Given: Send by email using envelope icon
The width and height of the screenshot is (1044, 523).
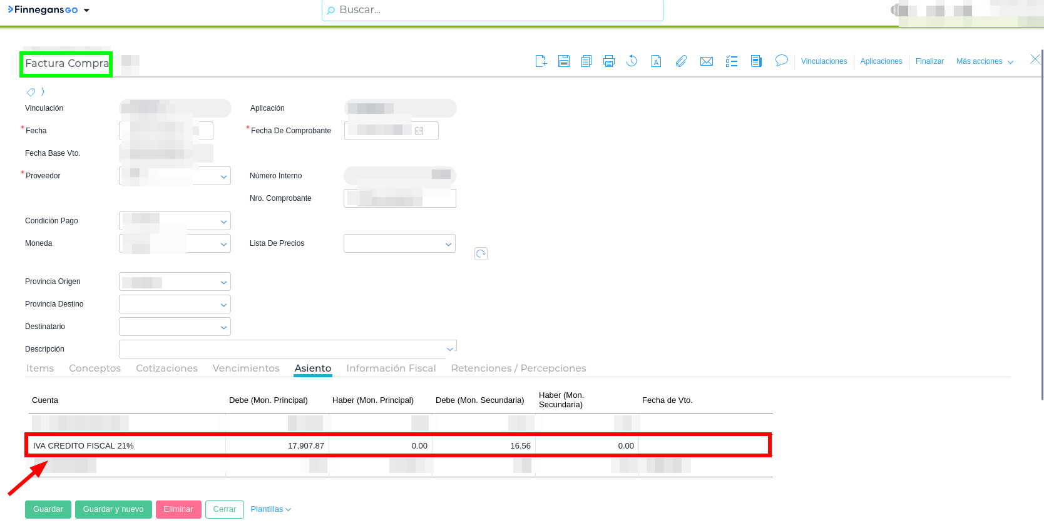Looking at the screenshot, I should (x=707, y=61).
